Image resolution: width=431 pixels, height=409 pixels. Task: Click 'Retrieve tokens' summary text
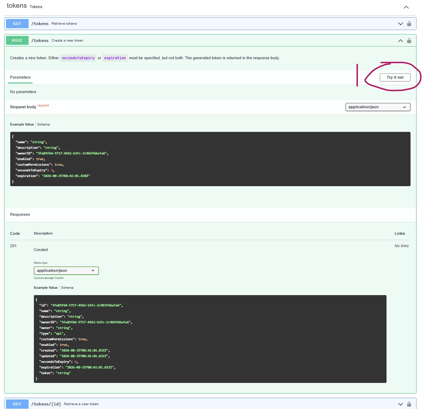tap(64, 24)
